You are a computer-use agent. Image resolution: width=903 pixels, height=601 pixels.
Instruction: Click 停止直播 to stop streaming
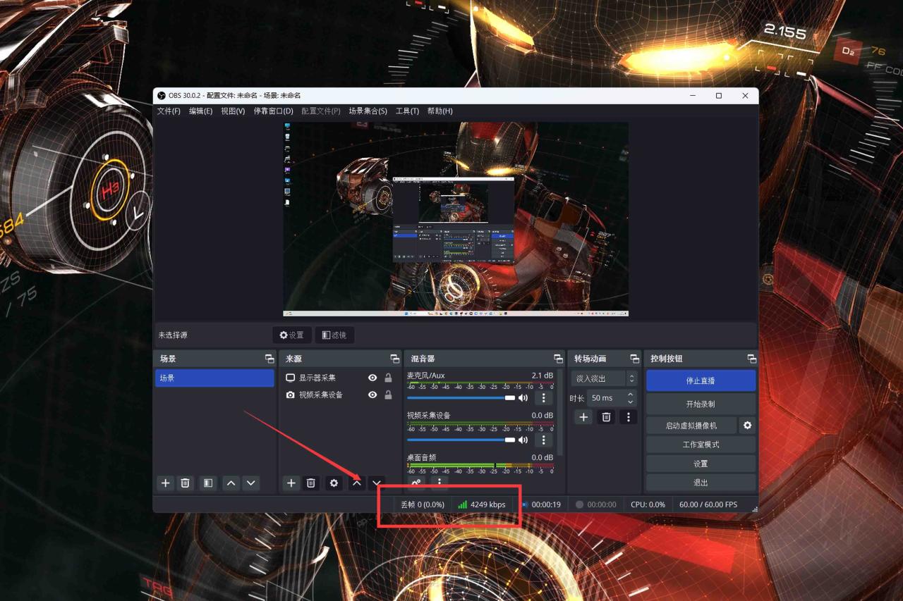(x=701, y=380)
